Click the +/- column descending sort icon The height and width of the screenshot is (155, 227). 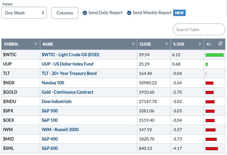click(221, 44)
